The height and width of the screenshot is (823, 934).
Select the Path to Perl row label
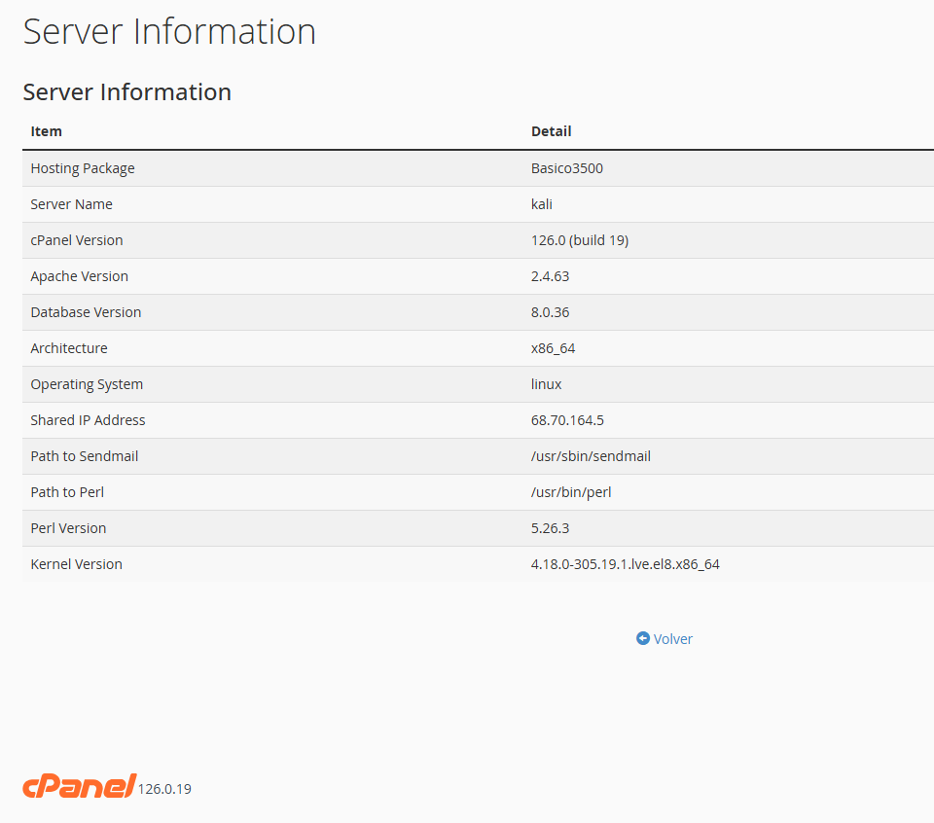[x=67, y=492]
